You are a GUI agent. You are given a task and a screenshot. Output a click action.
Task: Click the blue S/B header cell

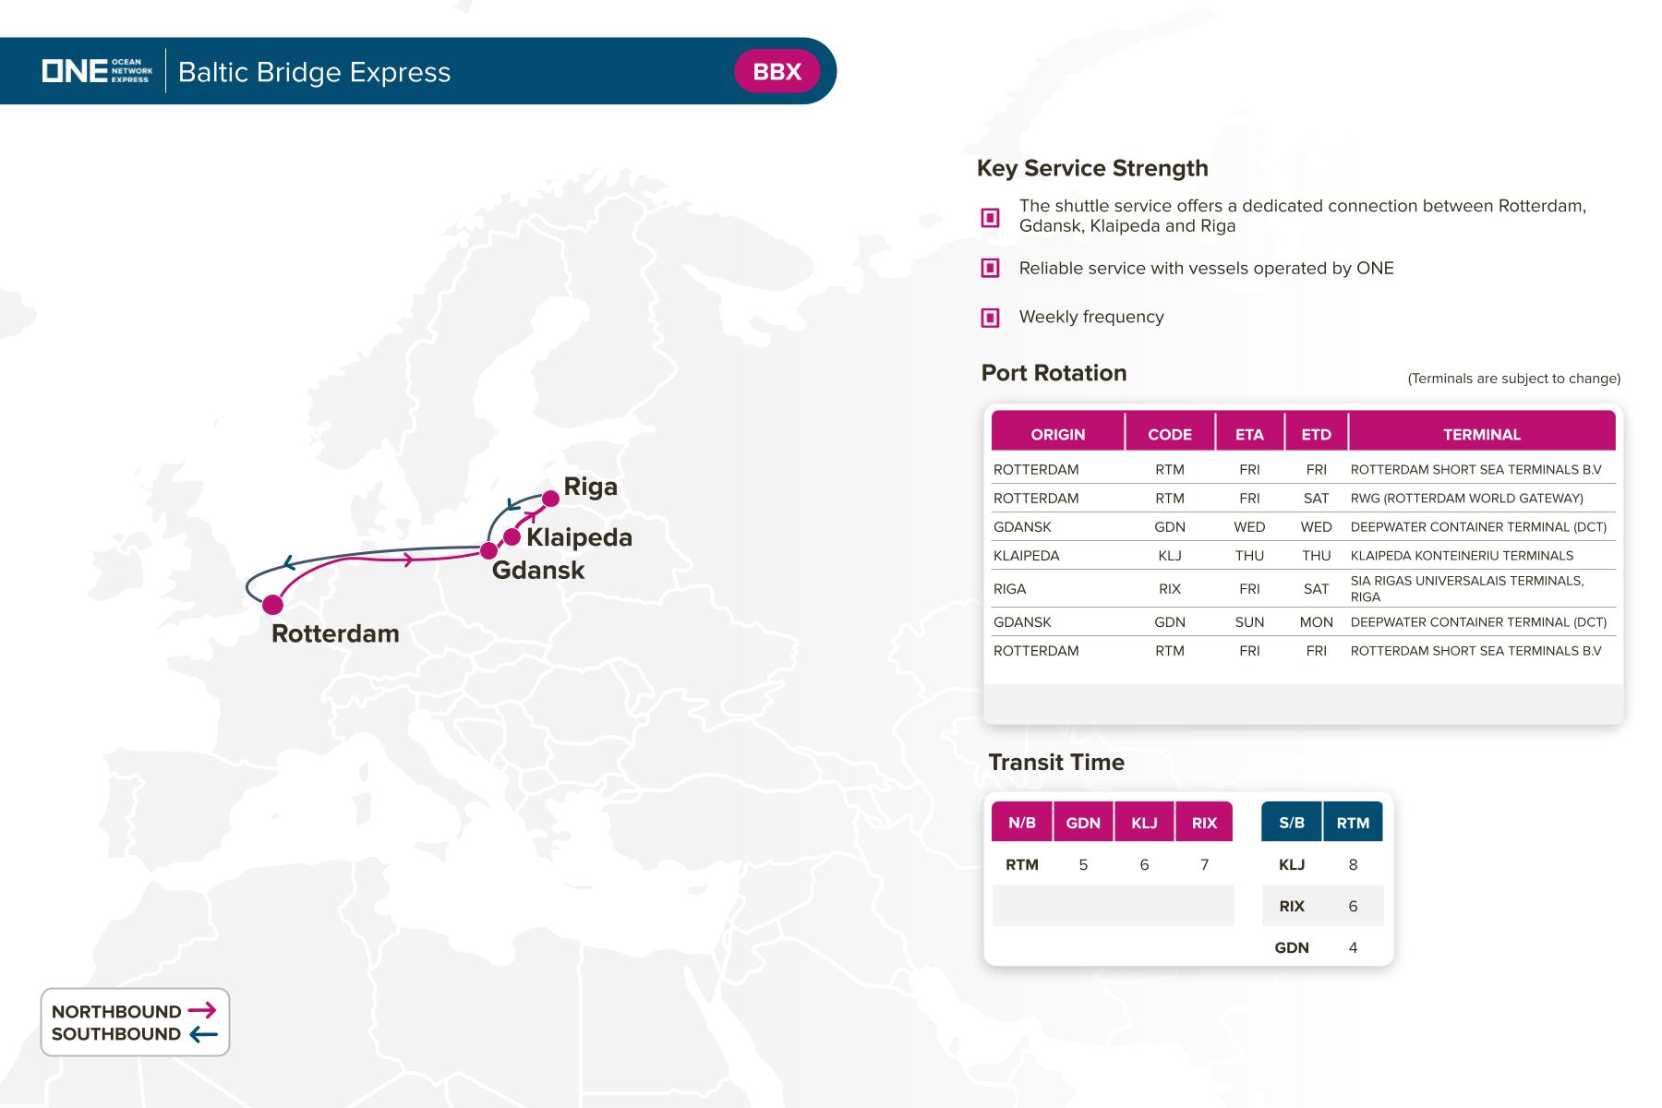tap(1291, 823)
